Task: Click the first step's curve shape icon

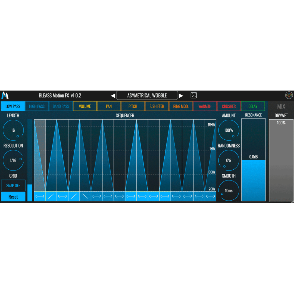Action: [x=40, y=196]
